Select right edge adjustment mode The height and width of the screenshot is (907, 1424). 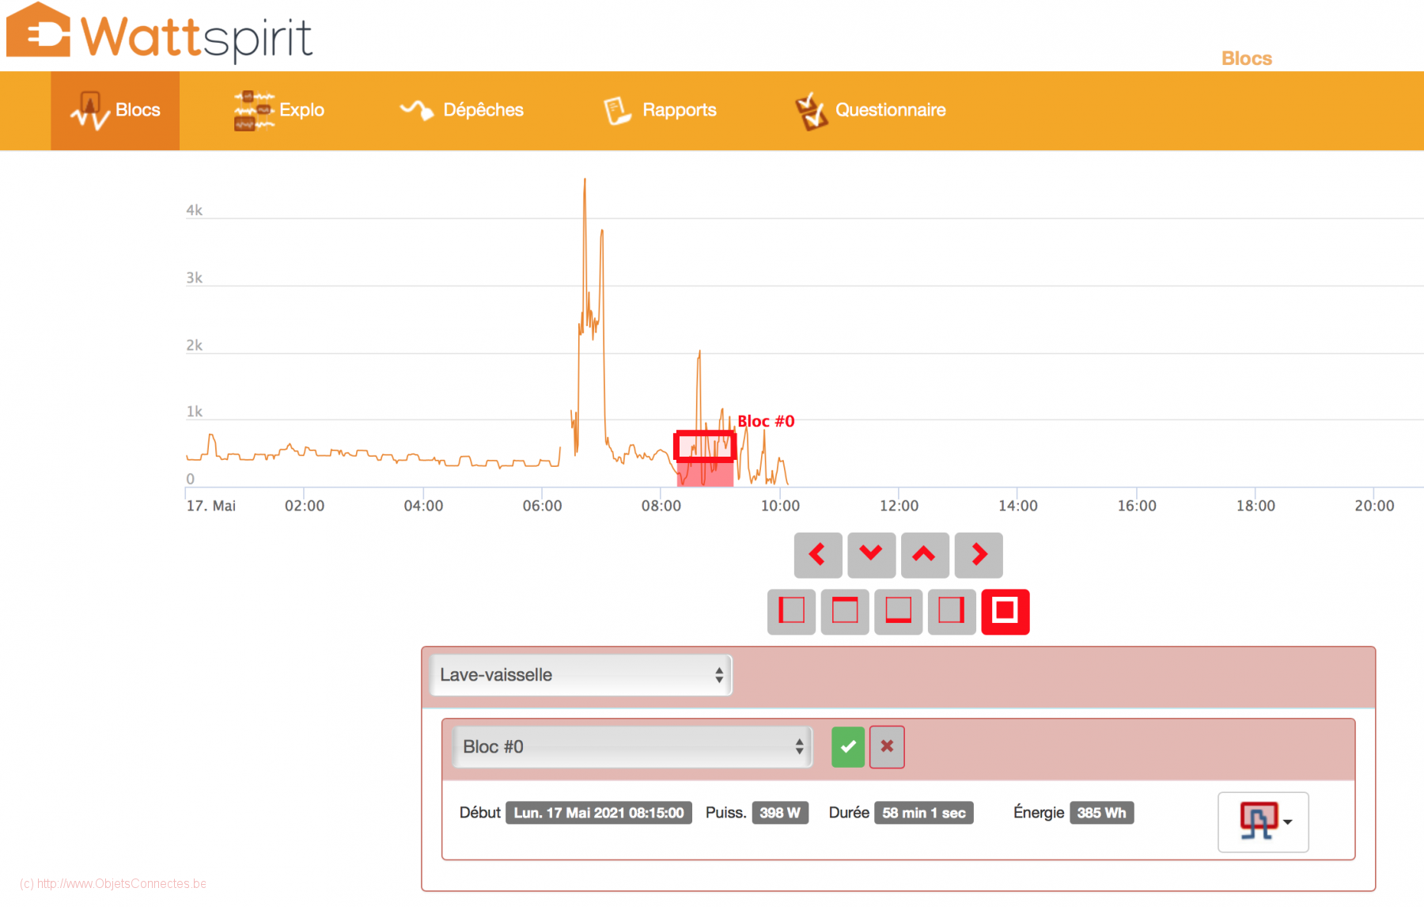pos(952,612)
